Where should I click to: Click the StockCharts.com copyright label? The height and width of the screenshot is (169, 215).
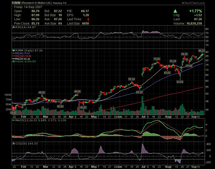click(193, 3)
